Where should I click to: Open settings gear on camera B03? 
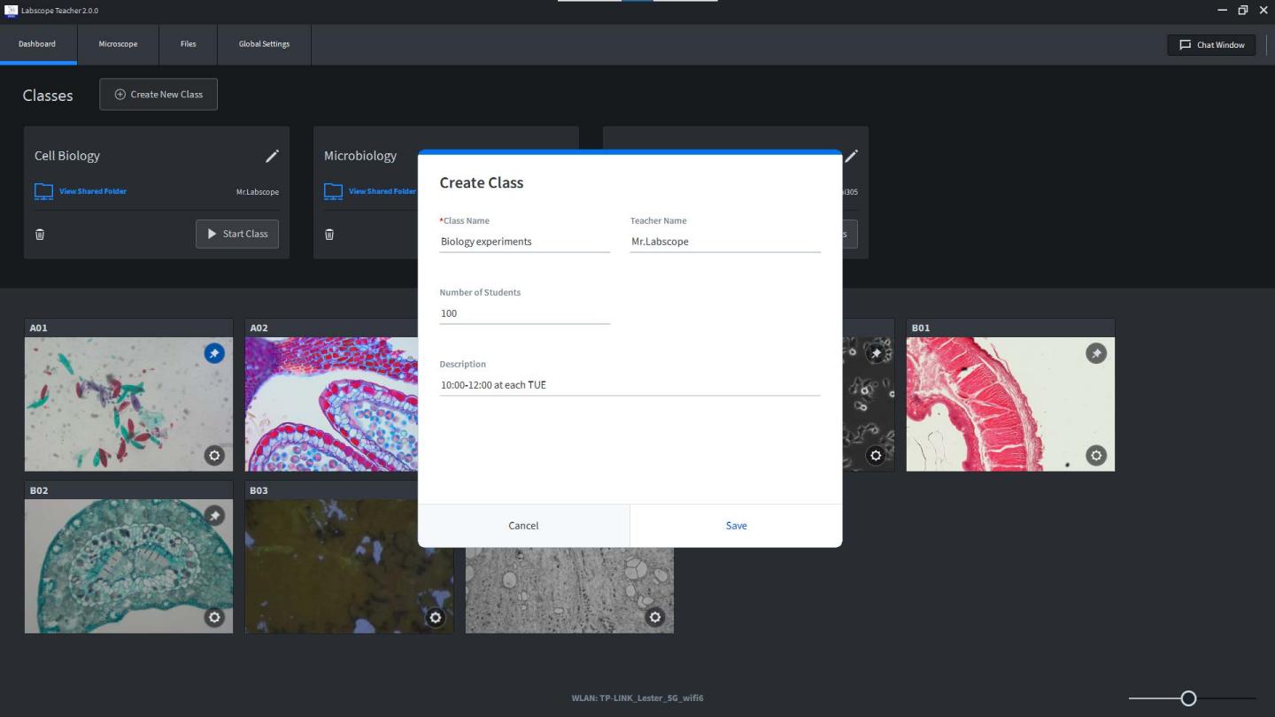pyautogui.click(x=435, y=617)
